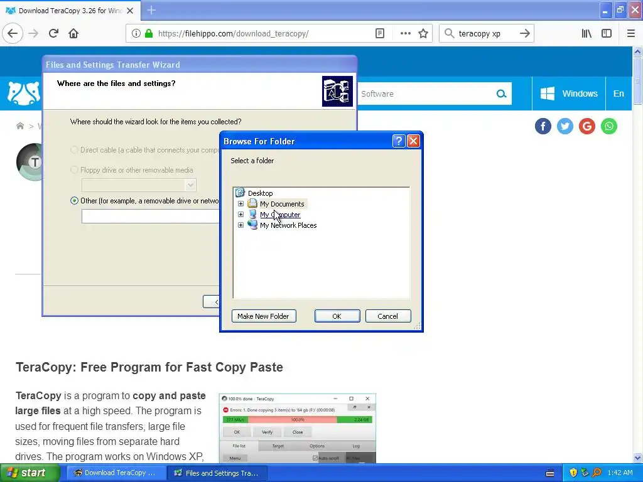643x482 pixels.
Task: Switch to Files and Settings Transfer taskbar item
Action: (217, 473)
